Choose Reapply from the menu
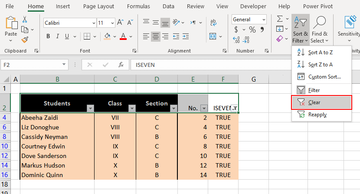 pyautogui.click(x=321, y=115)
